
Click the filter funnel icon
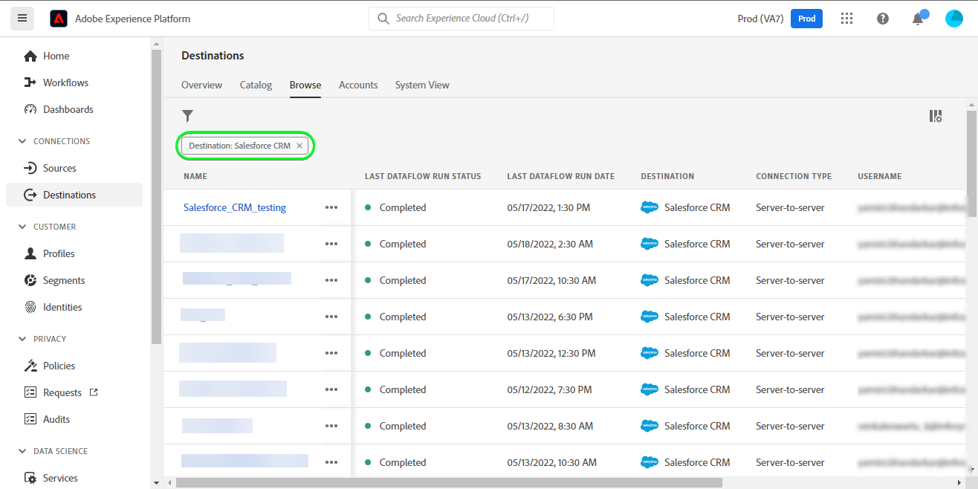[188, 116]
